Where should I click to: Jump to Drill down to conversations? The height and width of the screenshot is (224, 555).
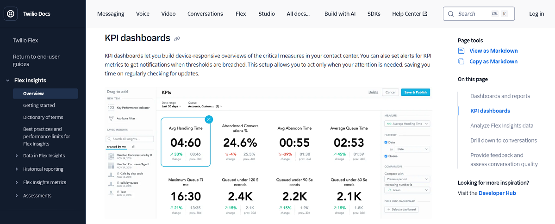click(x=504, y=141)
